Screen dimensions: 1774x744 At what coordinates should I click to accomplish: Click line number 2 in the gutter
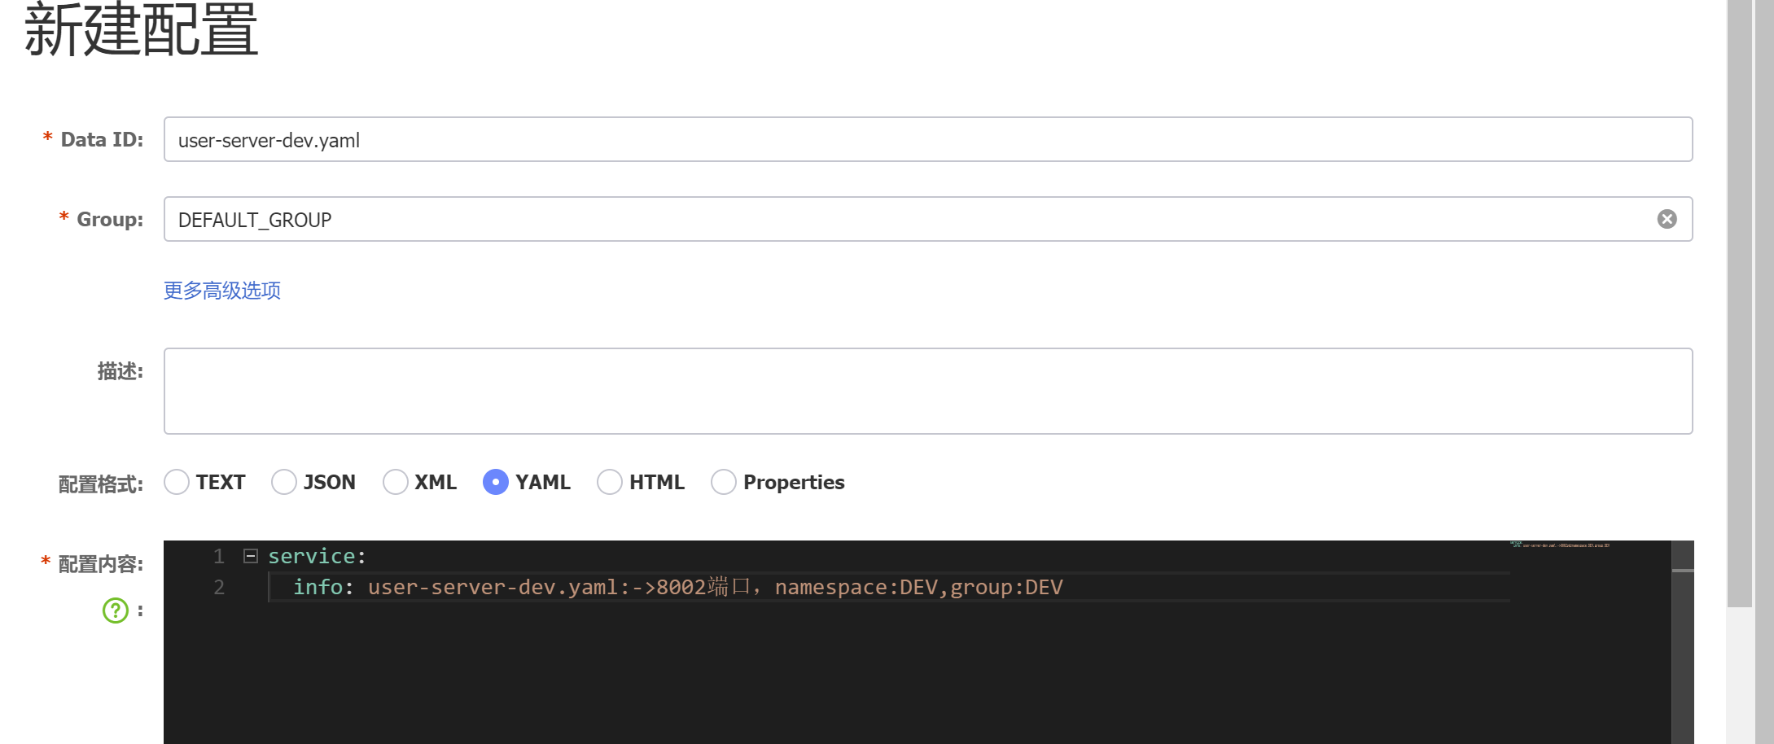click(219, 587)
